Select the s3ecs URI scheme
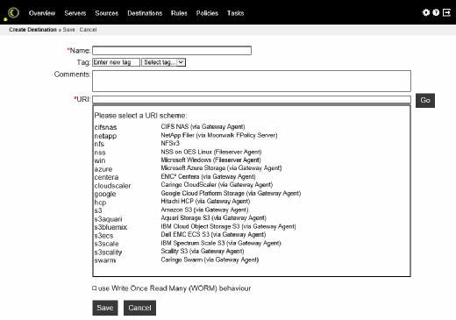Screen dimensions: 456x320 (x=103, y=236)
